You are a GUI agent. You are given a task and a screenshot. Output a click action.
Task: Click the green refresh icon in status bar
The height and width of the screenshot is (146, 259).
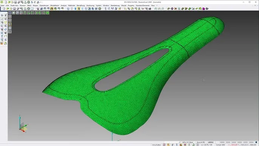tap(193, 145)
